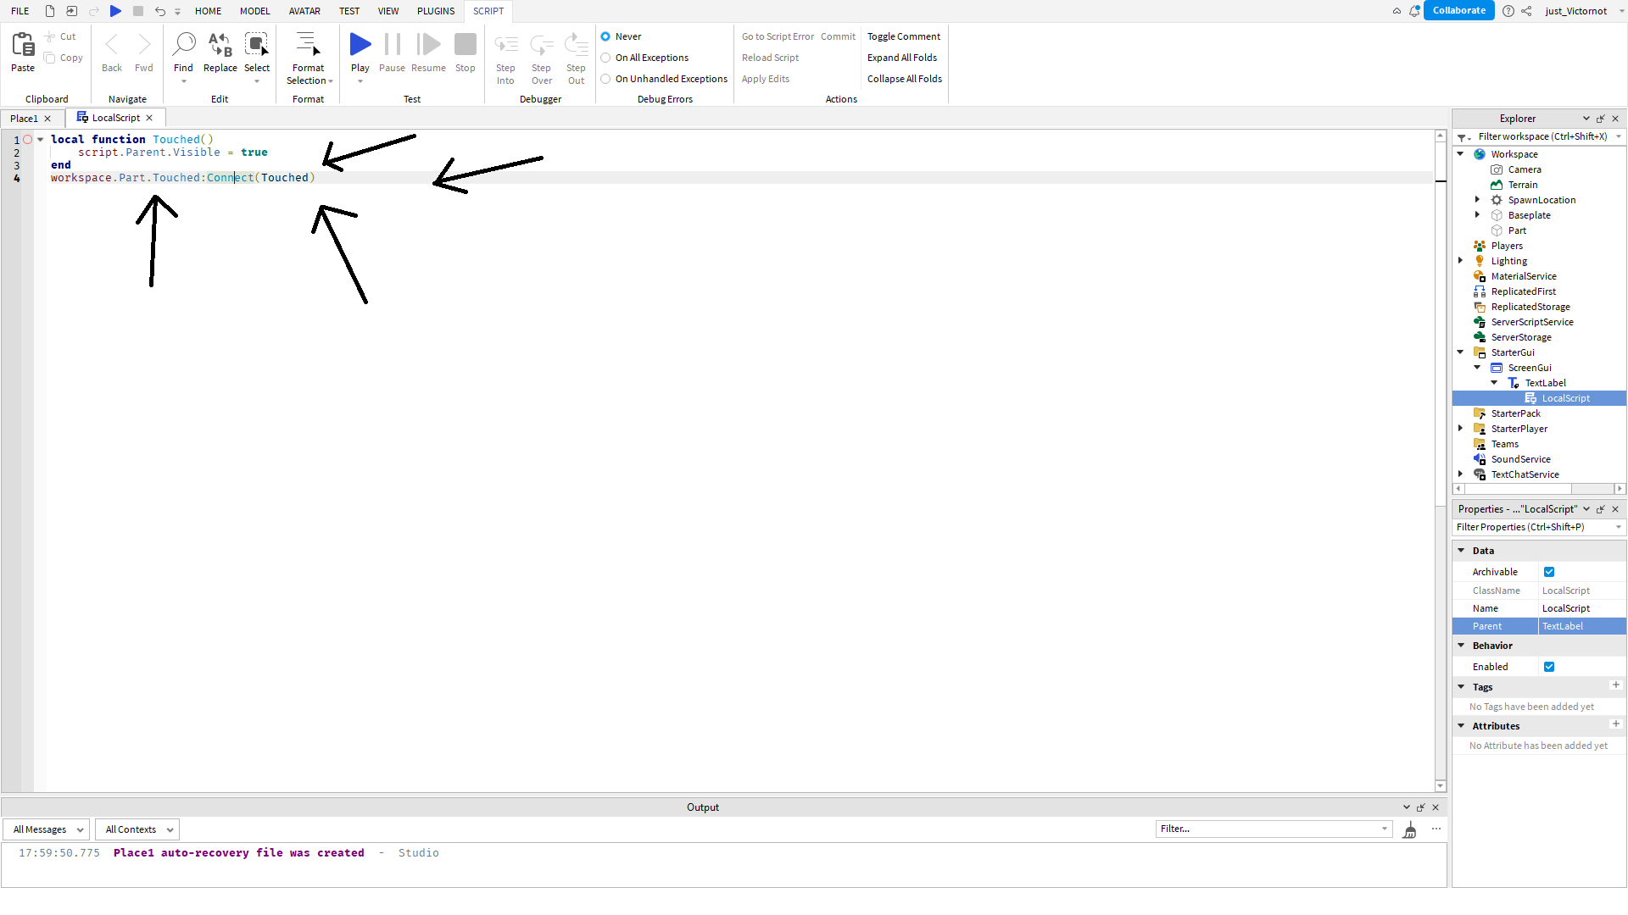The image size is (1628, 915).
Task: Click the Replace icon in the Edit section
Action: (x=220, y=47)
